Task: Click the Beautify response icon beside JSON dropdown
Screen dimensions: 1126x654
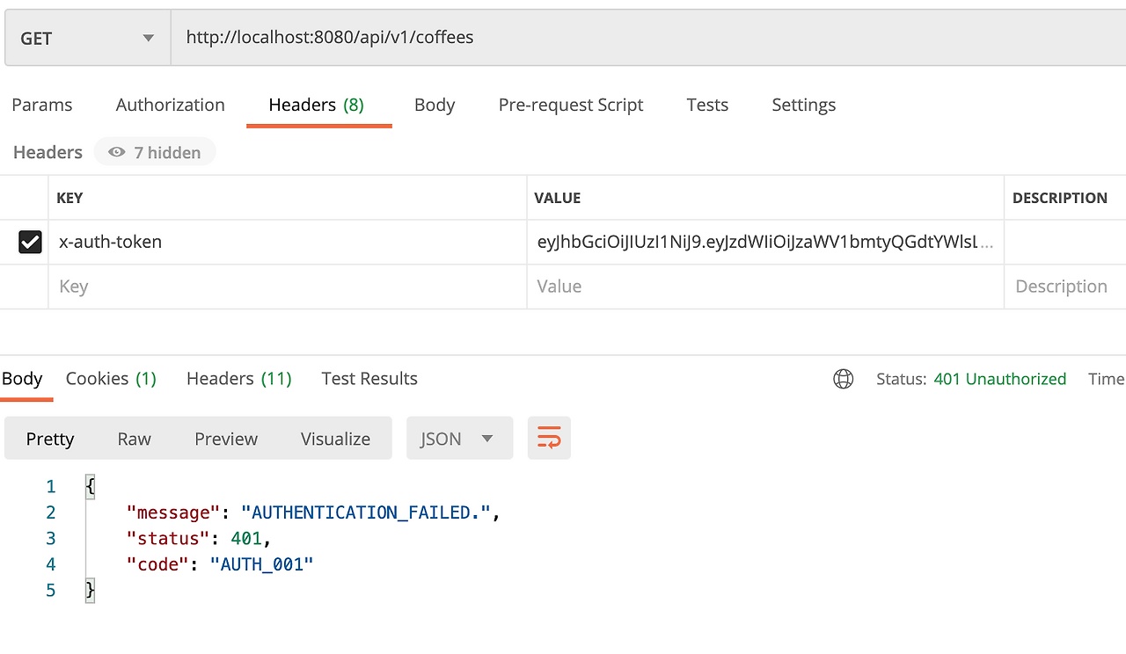Action: [x=549, y=438]
